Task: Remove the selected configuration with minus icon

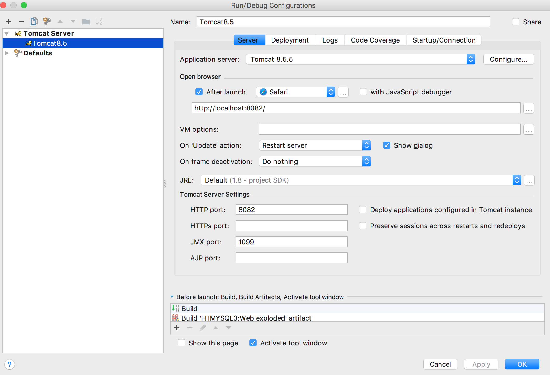Action: [x=21, y=21]
